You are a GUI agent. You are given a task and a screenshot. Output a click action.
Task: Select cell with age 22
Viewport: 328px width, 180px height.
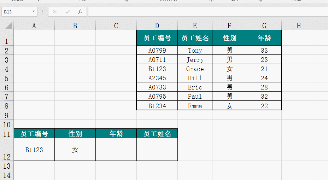264,105
